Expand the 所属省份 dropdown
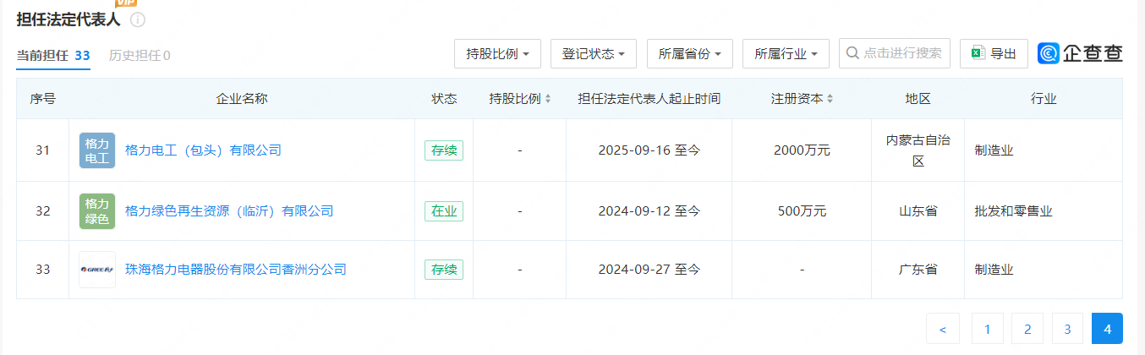 click(690, 53)
